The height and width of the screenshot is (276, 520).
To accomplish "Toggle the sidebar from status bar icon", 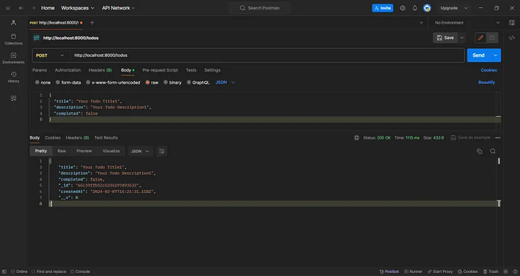I will [x=4, y=272].
